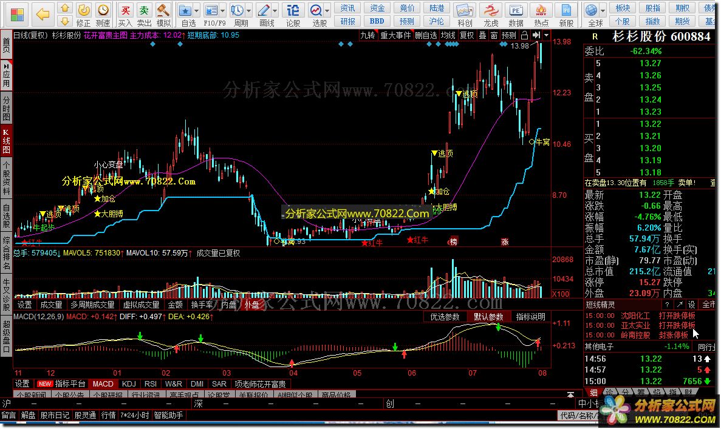Select the 默认参数 option
Screen dimensions: 721x429
(488, 317)
